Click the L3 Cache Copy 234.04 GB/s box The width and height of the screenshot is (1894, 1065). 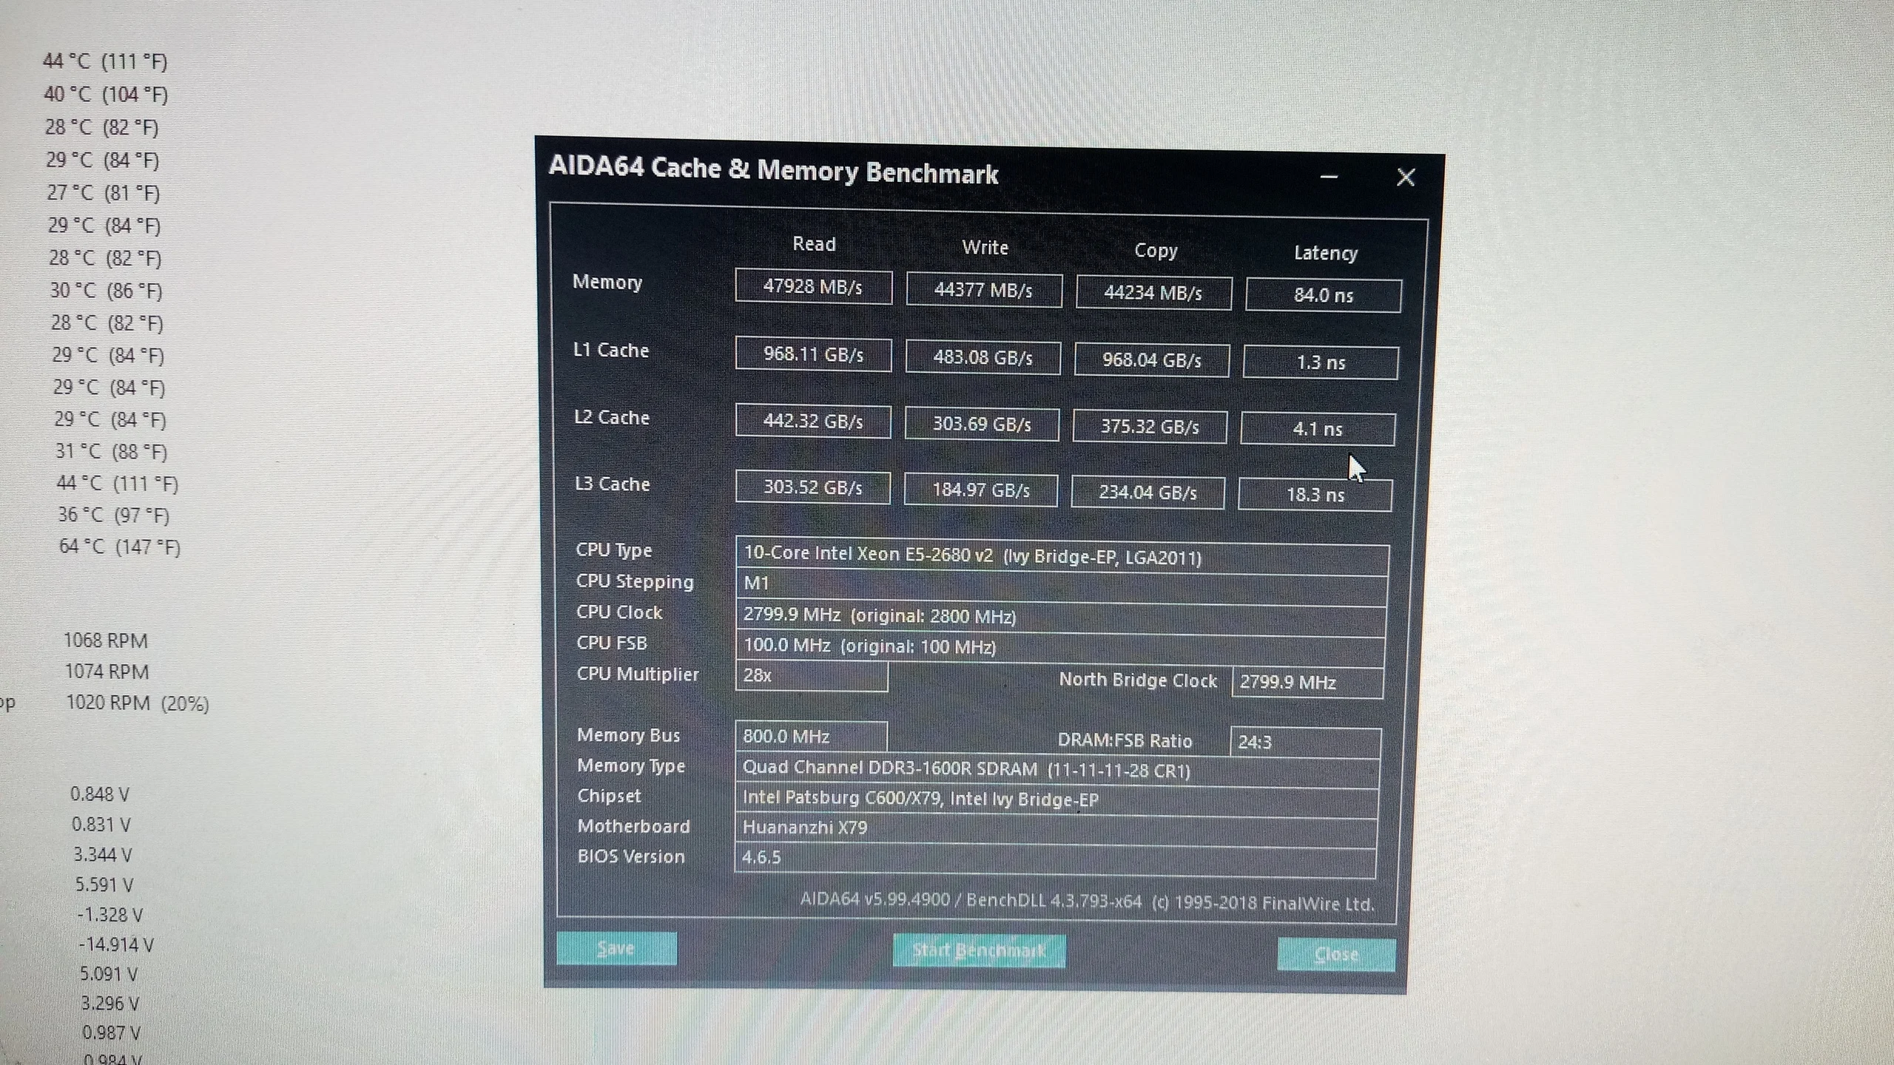tap(1147, 493)
